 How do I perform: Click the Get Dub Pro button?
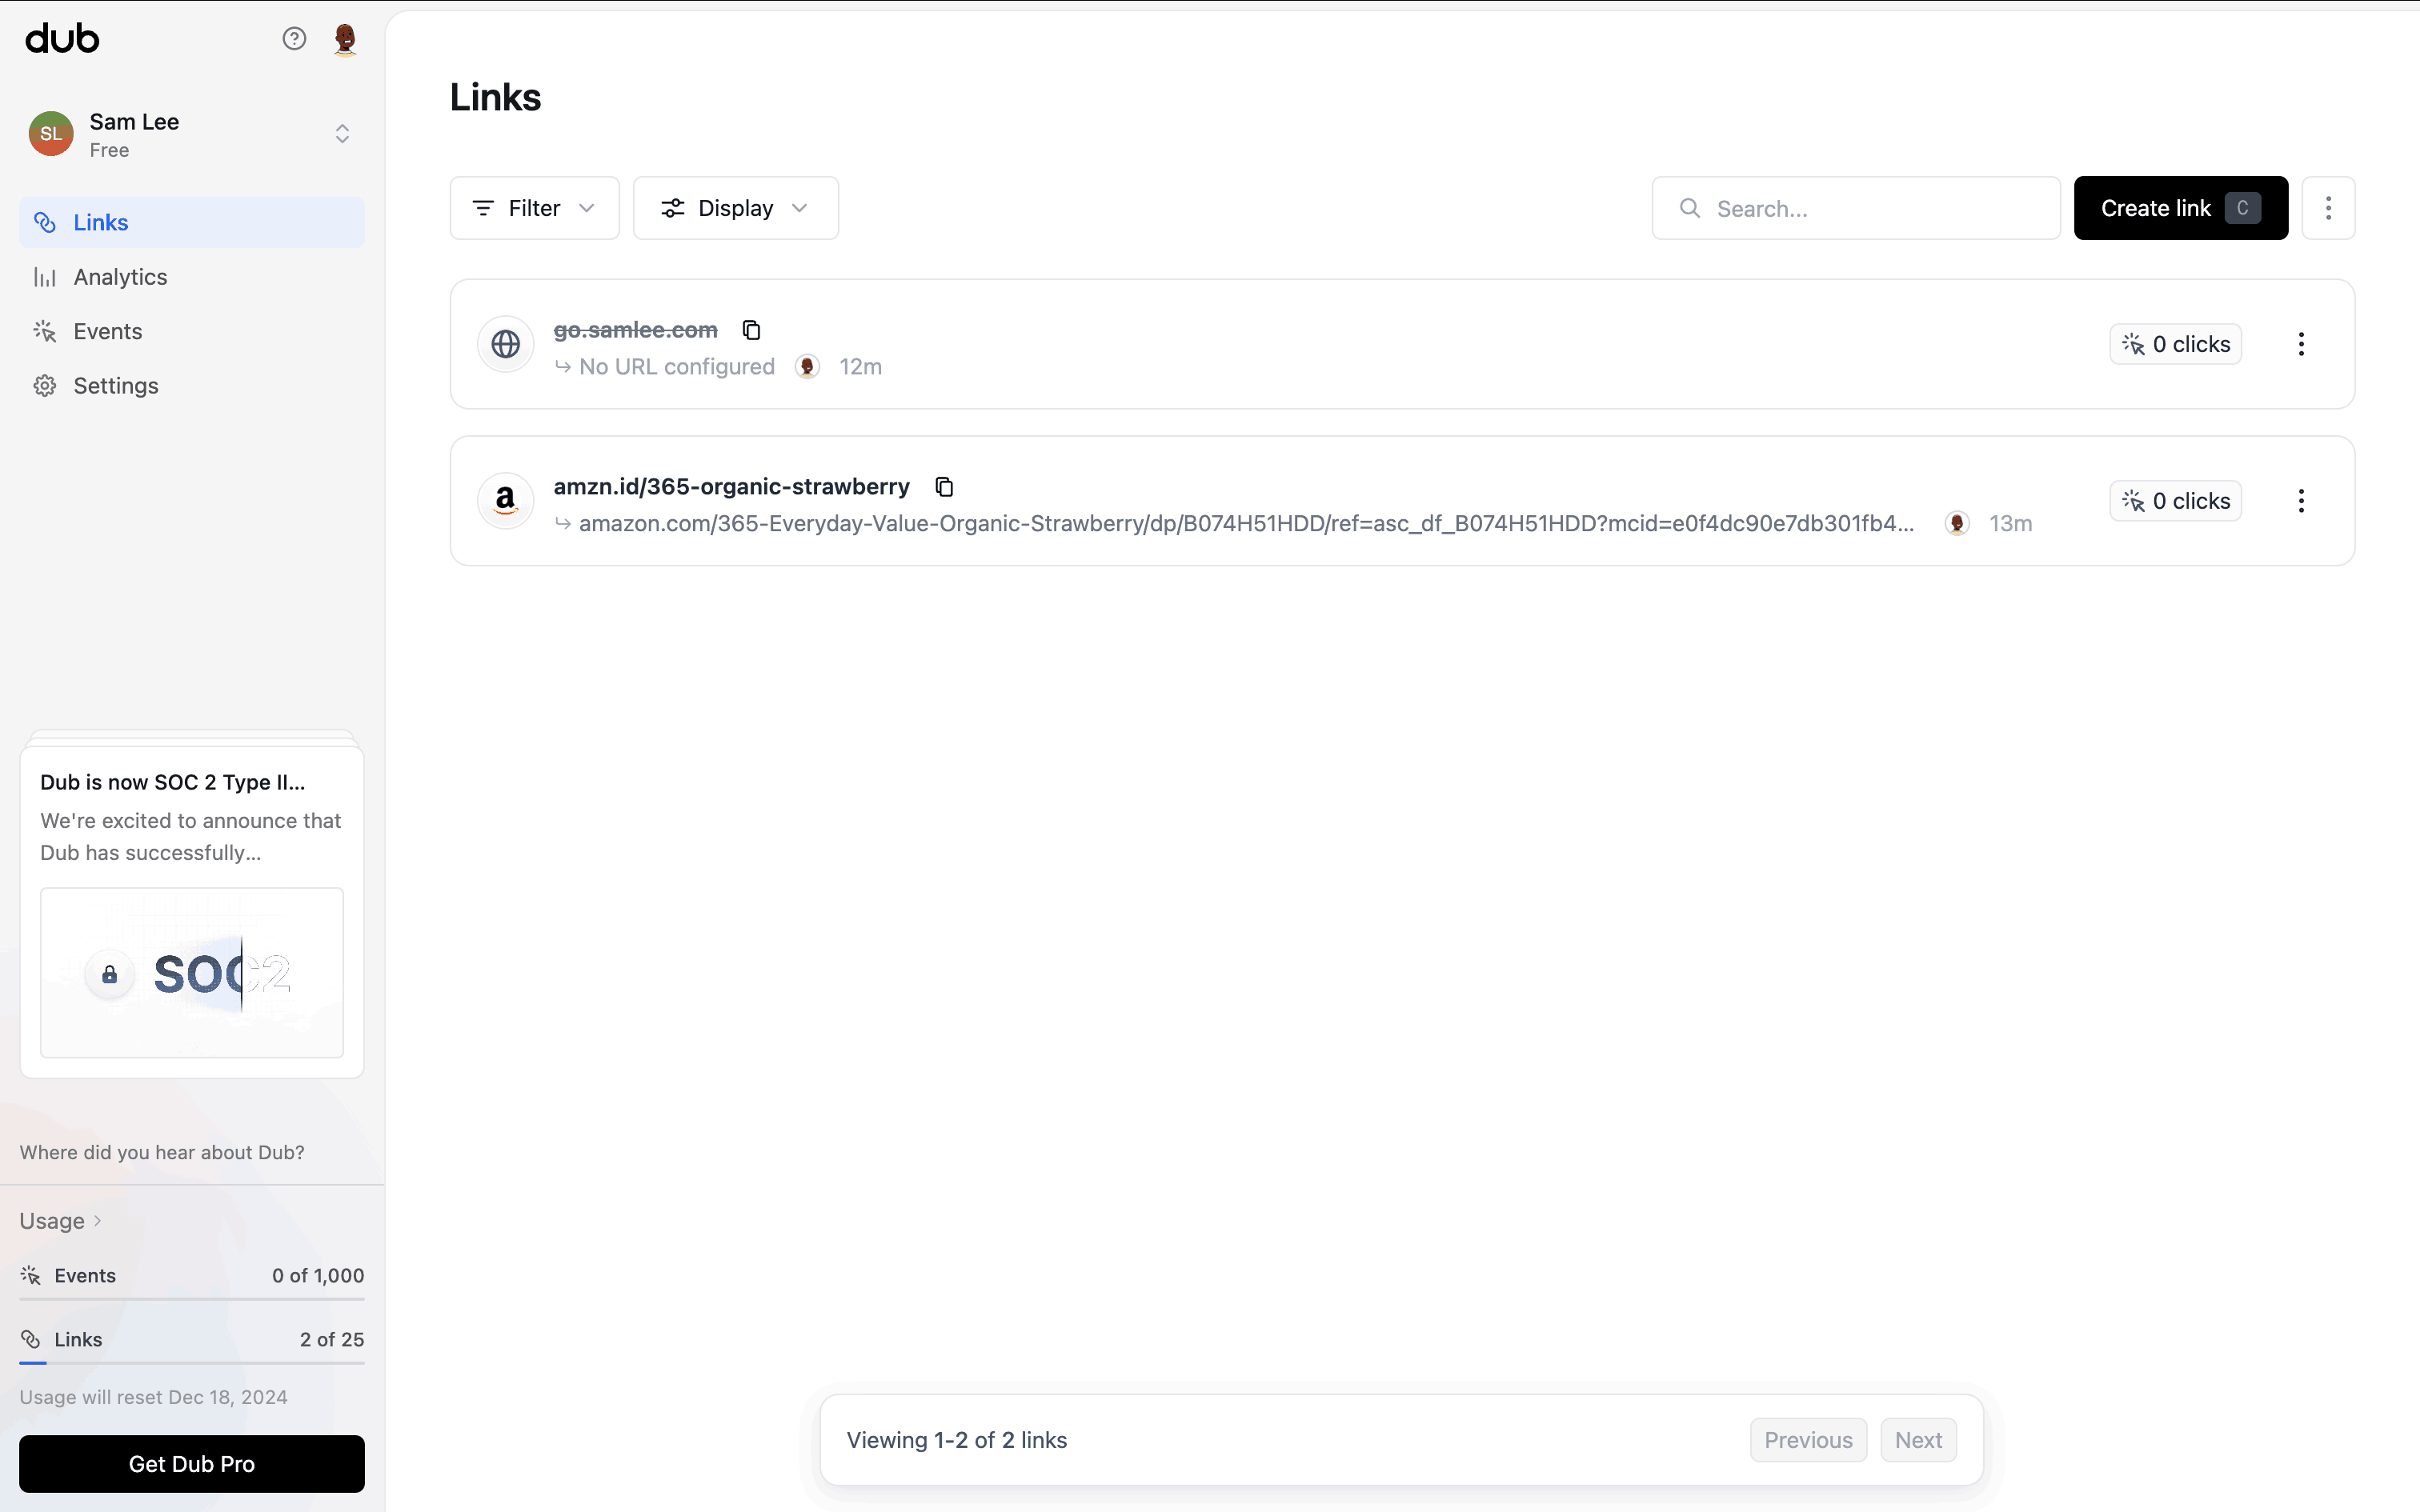coord(192,1464)
